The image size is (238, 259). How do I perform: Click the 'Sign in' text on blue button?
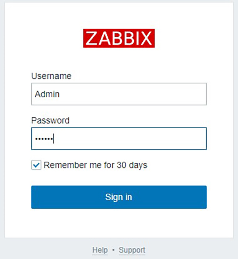tap(119, 197)
